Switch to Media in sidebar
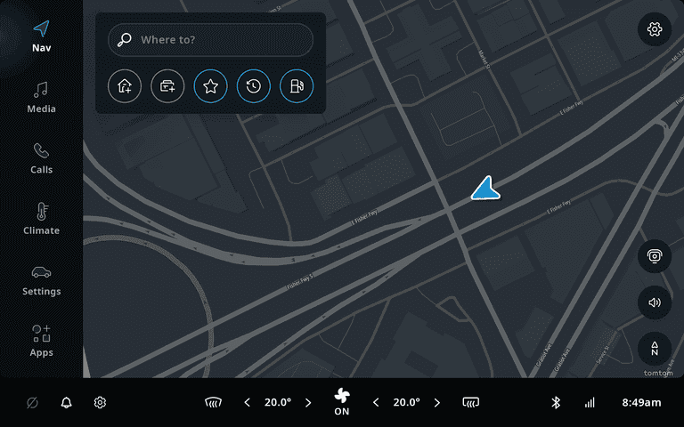This screenshot has width=684, height=427. (41, 98)
